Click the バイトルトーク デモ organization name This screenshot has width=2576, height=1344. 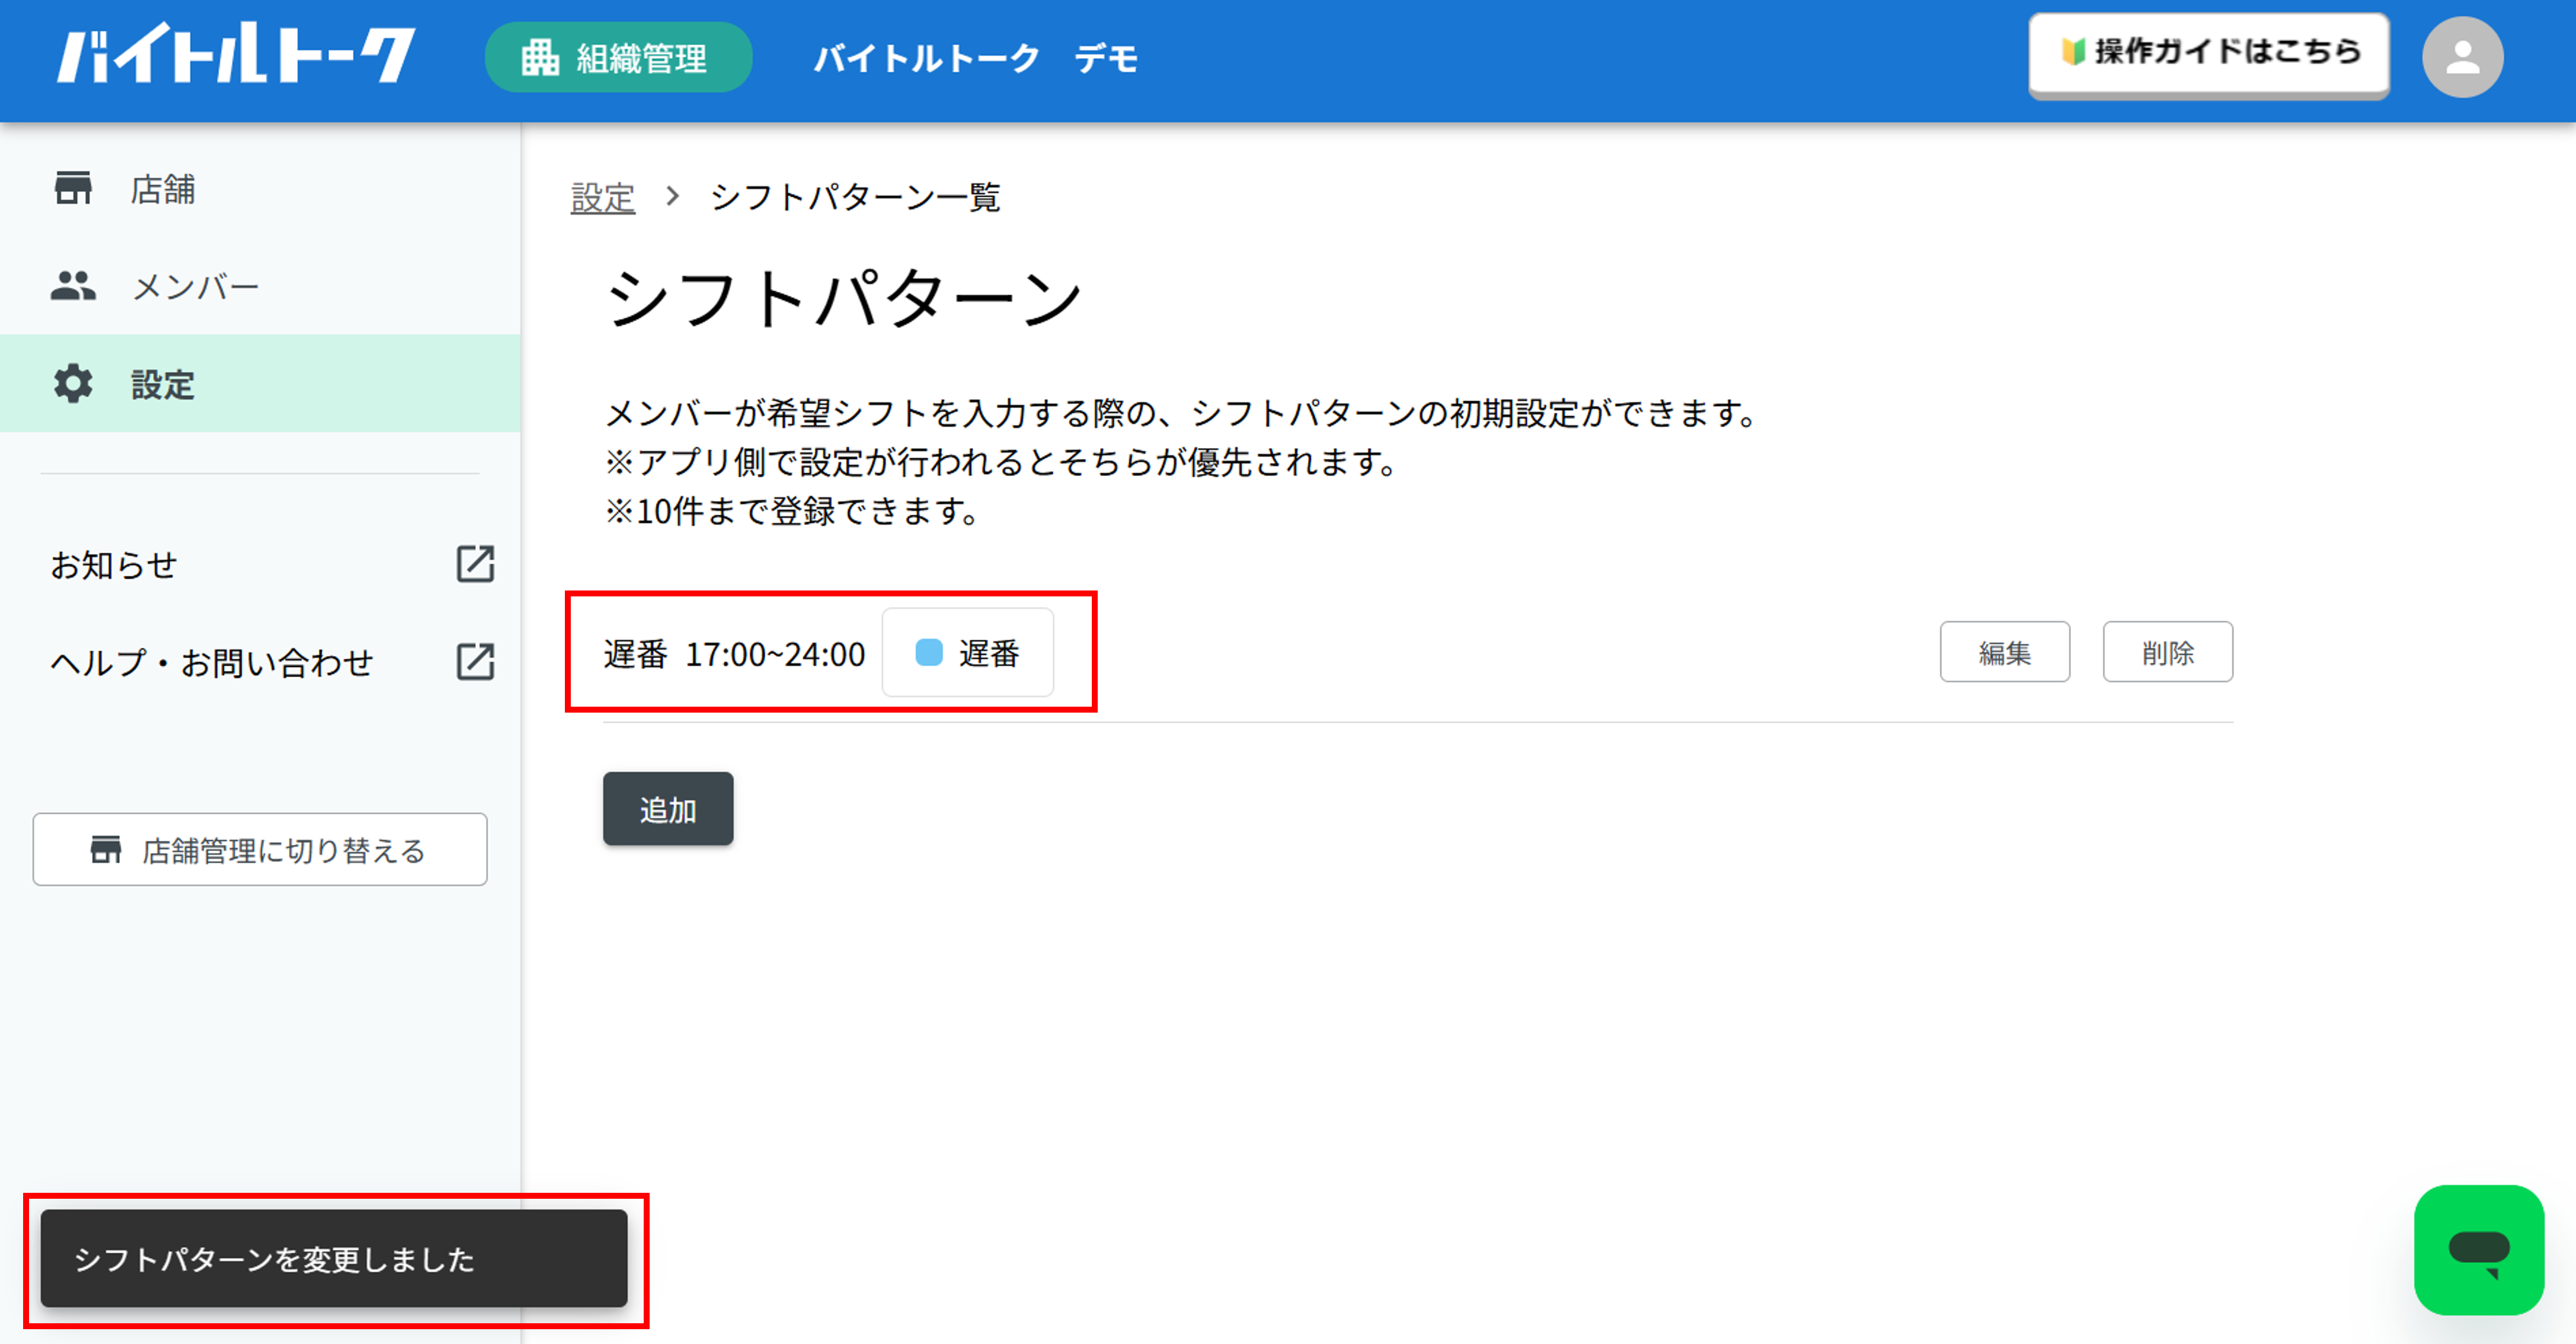point(976,58)
